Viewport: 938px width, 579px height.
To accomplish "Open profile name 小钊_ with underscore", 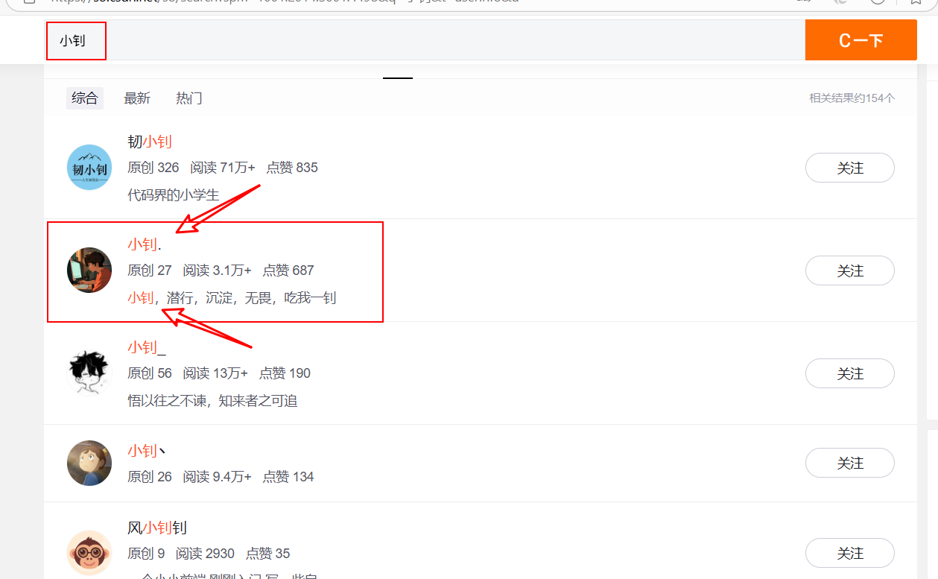I will [x=147, y=347].
